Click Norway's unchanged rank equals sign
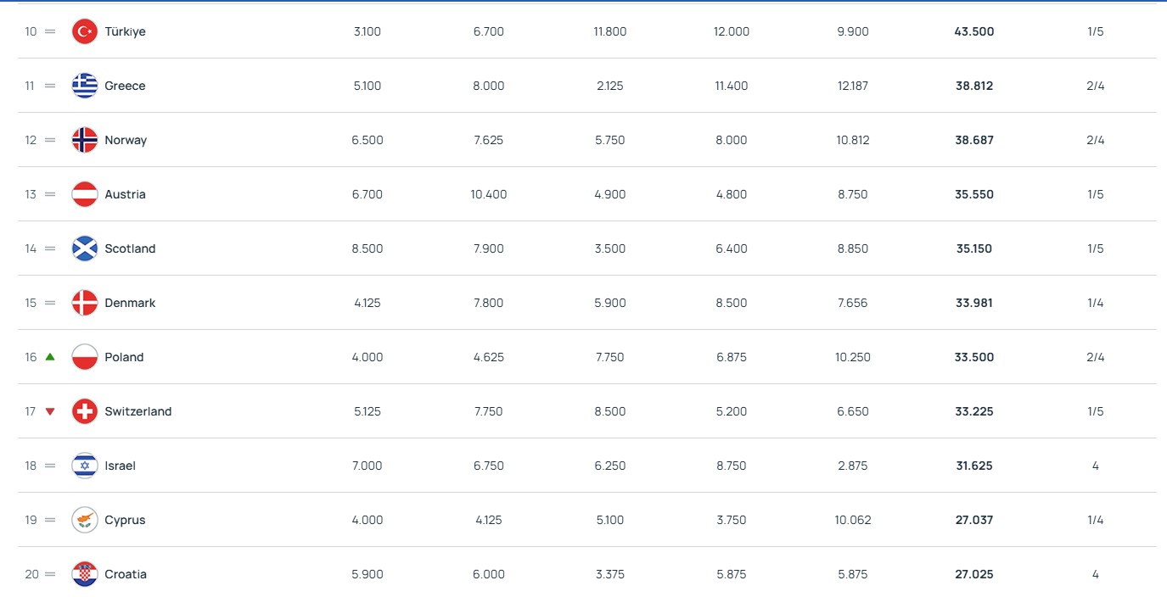1167x597 pixels. 50,140
